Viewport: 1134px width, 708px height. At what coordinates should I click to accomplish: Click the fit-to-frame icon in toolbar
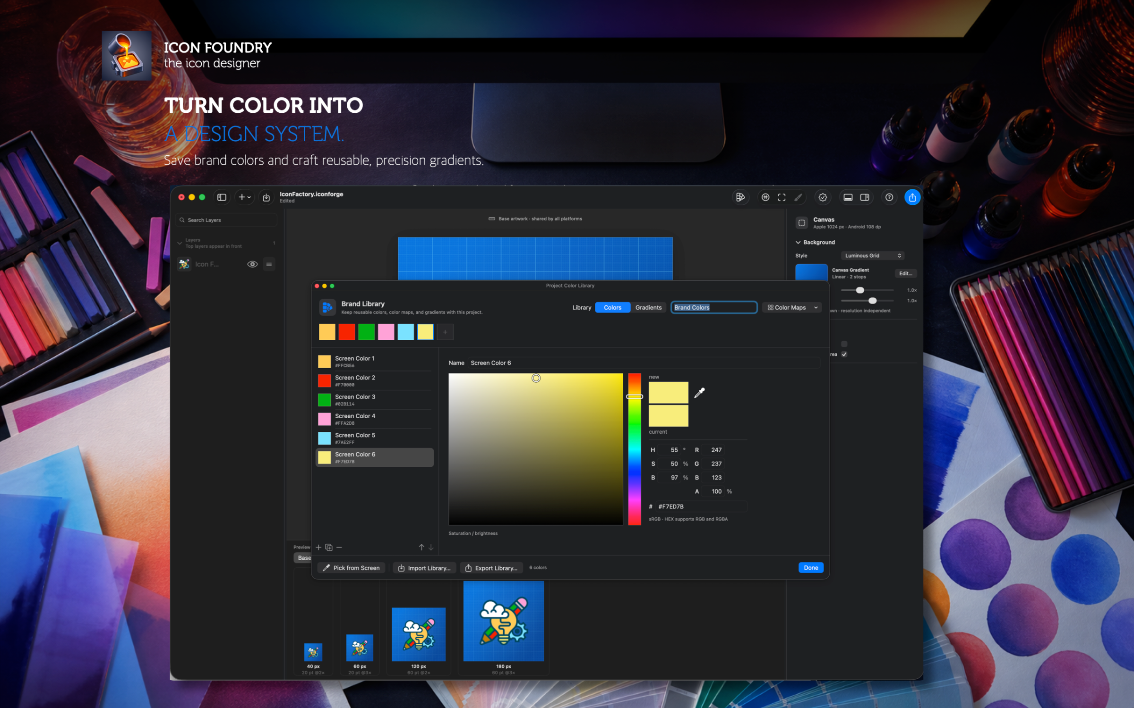point(782,197)
